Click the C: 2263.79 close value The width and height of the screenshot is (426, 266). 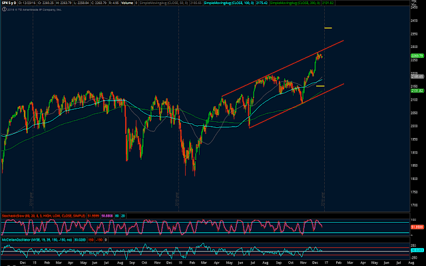99,3
